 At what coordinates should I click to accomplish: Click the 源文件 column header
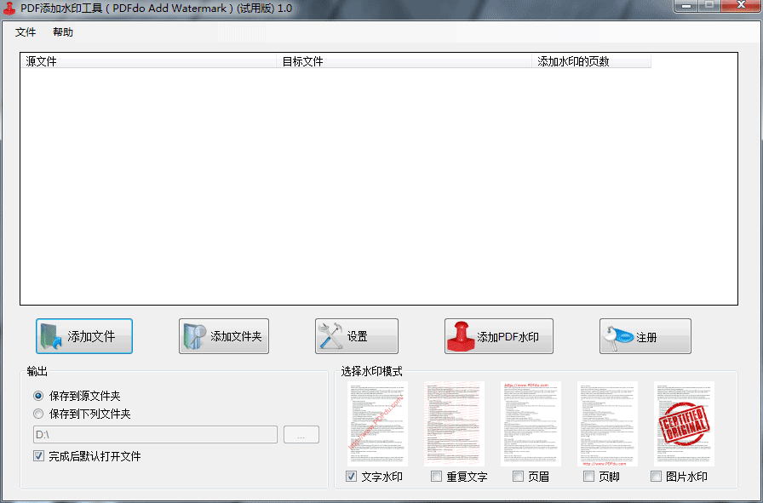coord(148,61)
